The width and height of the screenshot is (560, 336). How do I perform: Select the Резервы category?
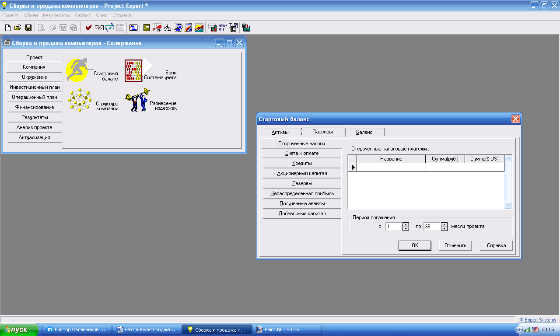click(302, 184)
